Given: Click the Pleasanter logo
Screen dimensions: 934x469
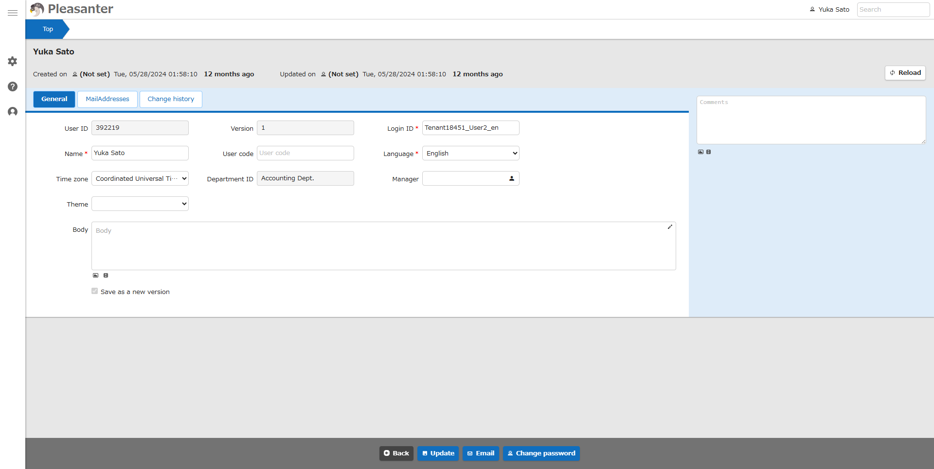Looking at the screenshot, I should tap(72, 9).
